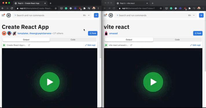Viewport: 206px width, 108px height.
Task: Click second contributor avatar in Create React App
Action: [9, 33]
